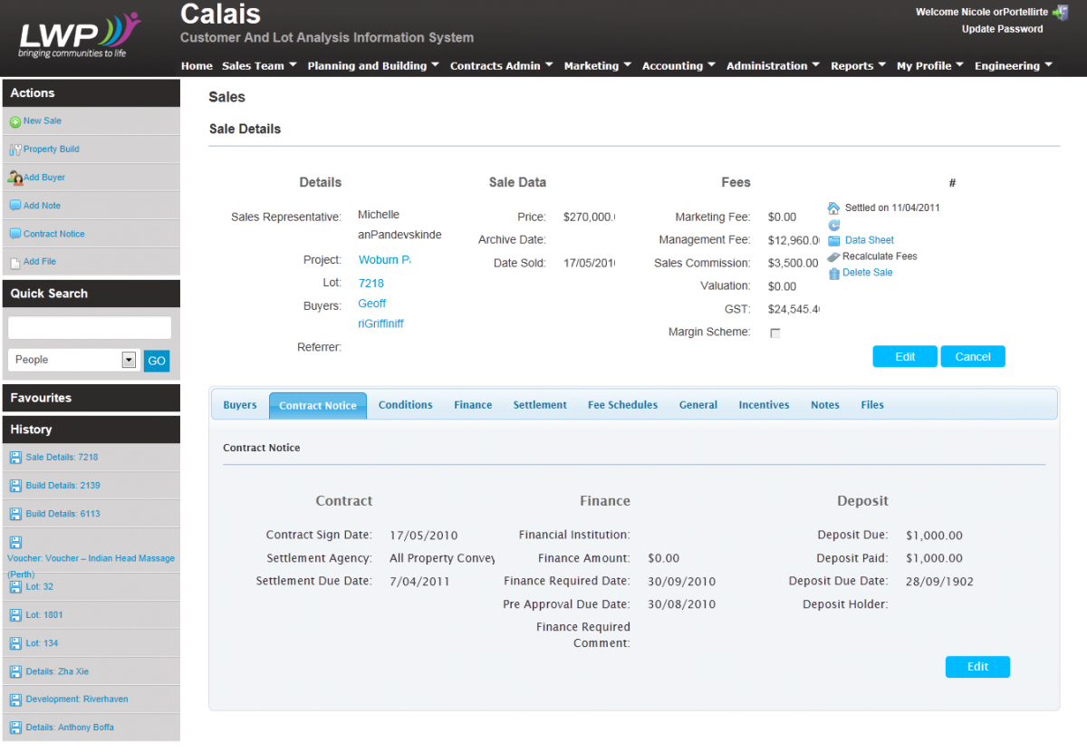Viewport: 1087px width, 753px height.
Task: Click the refresh icon below Settled status
Action: pyautogui.click(x=834, y=225)
